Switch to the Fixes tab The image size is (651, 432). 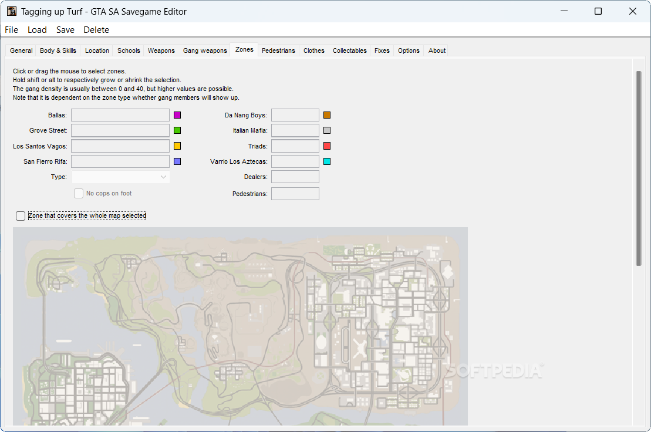pyautogui.click(x=382, y=50)
